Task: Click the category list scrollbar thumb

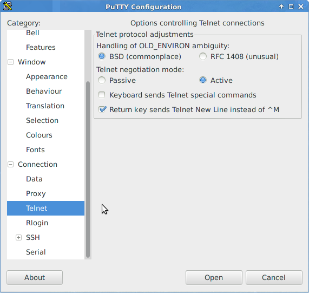Action: click(88, 170)
